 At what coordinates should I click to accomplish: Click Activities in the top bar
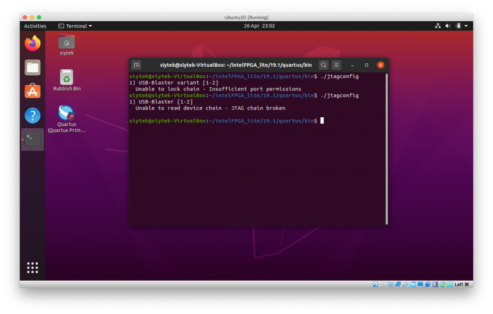35,26
